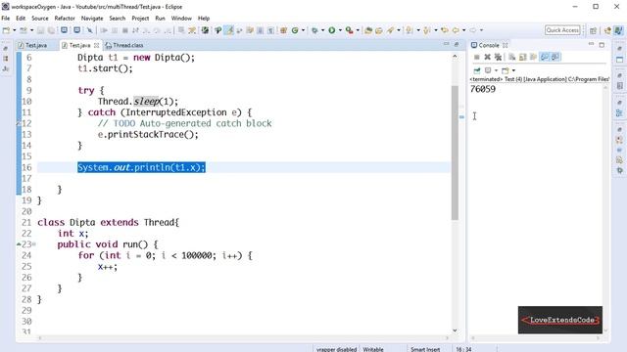The height and width of the screenshot is (352, 627).
Task: Click the editor vertical scrollbar thumb
Action: 455,153
